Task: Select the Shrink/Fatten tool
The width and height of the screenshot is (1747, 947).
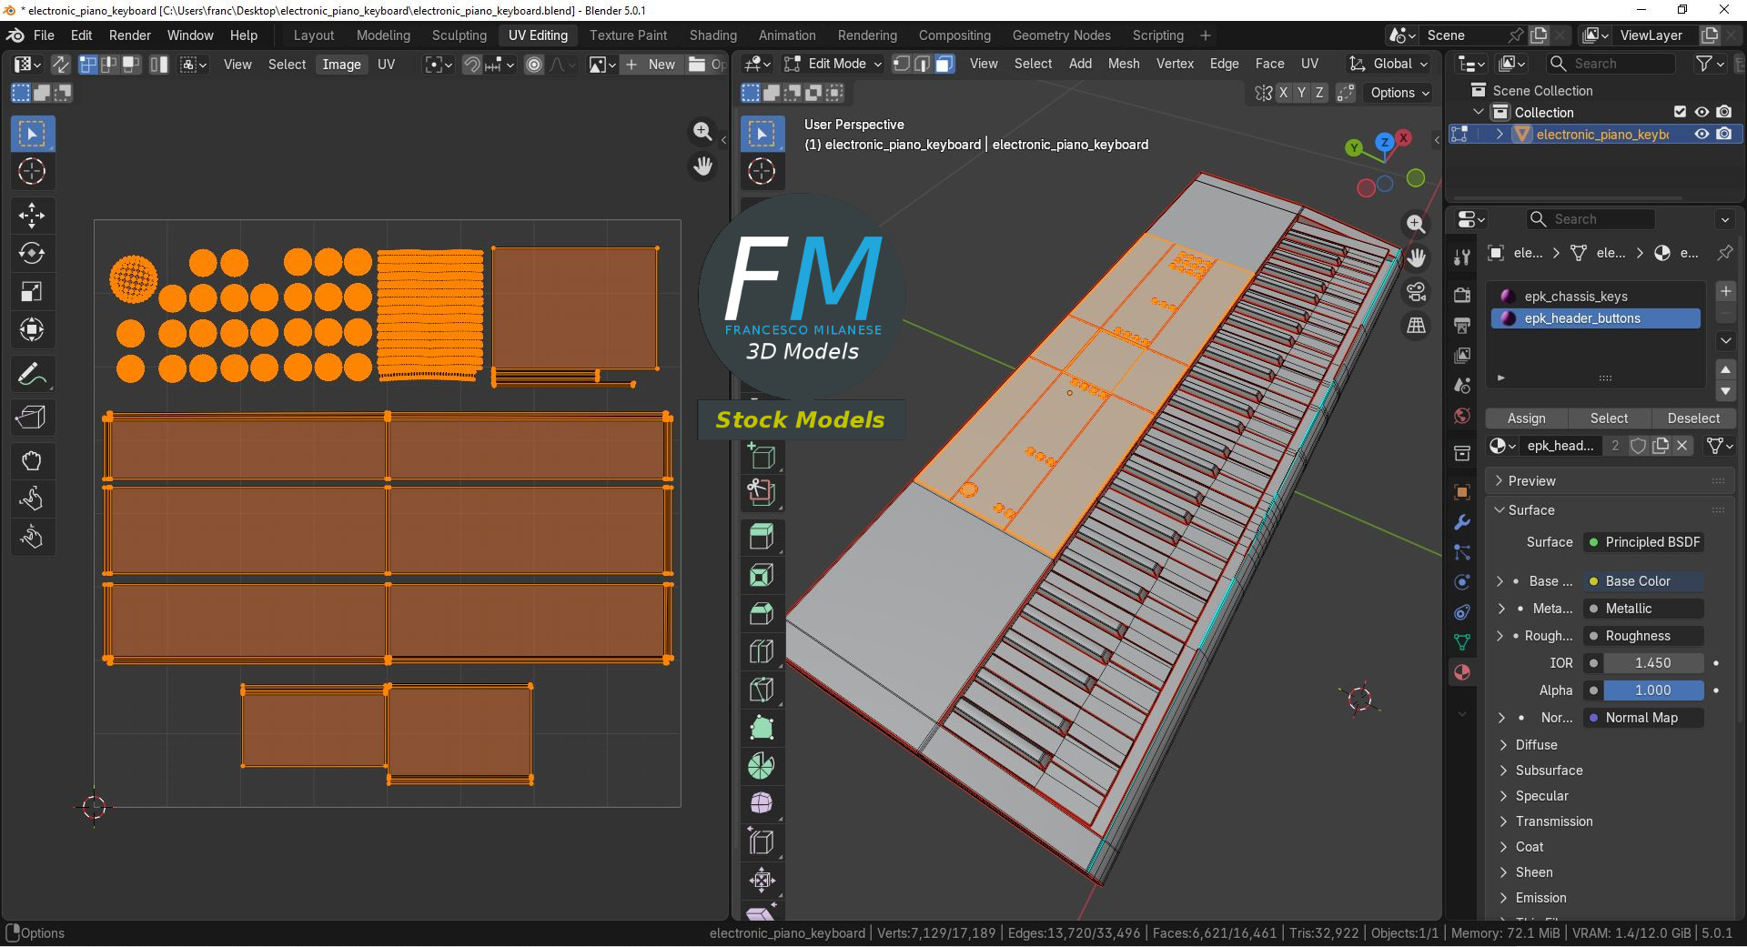Action: [x=762, y=881]
